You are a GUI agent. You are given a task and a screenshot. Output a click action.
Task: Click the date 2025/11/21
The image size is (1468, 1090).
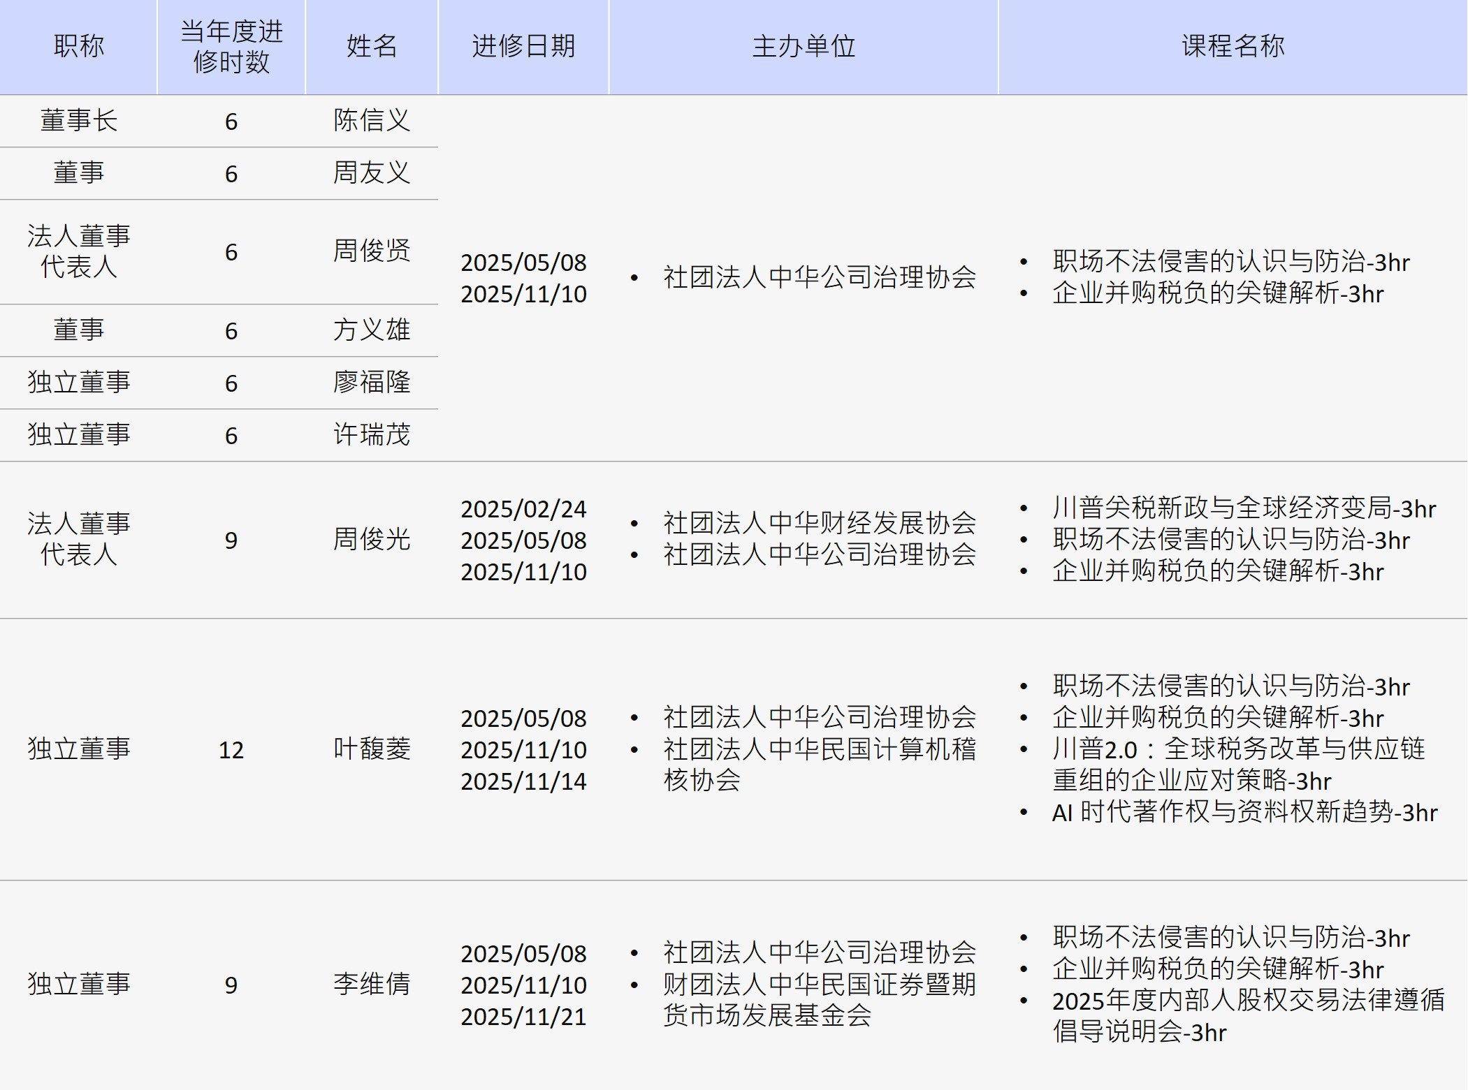point(523,1017)
